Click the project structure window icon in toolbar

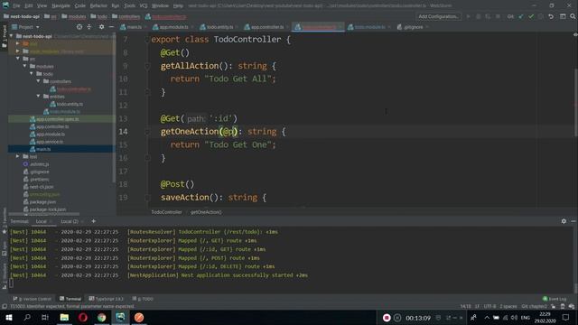[x=563, y=16]
